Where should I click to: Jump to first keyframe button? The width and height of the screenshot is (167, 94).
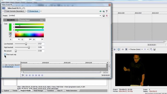point(27,75)
